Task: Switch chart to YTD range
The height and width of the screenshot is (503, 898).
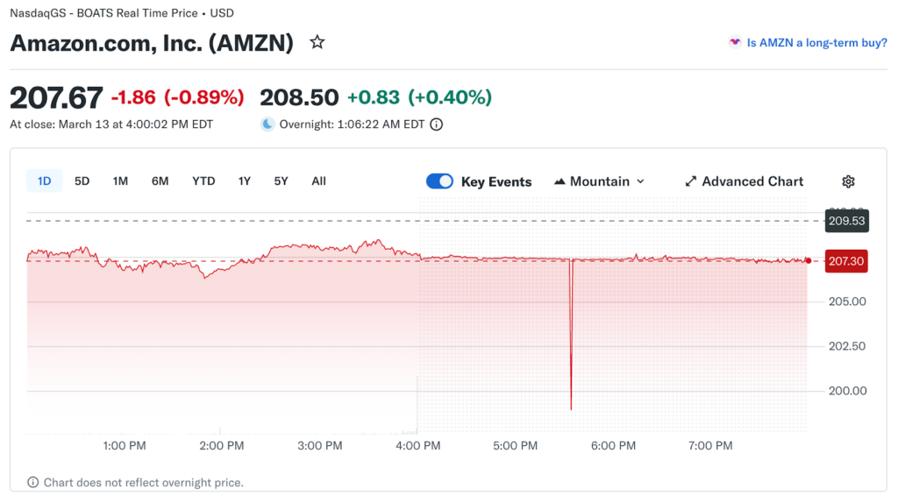Action: [x=203, y=181]
